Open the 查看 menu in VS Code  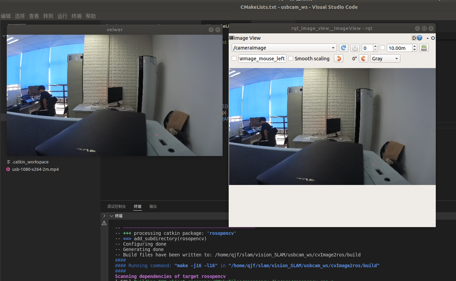[x=34, y=16]
